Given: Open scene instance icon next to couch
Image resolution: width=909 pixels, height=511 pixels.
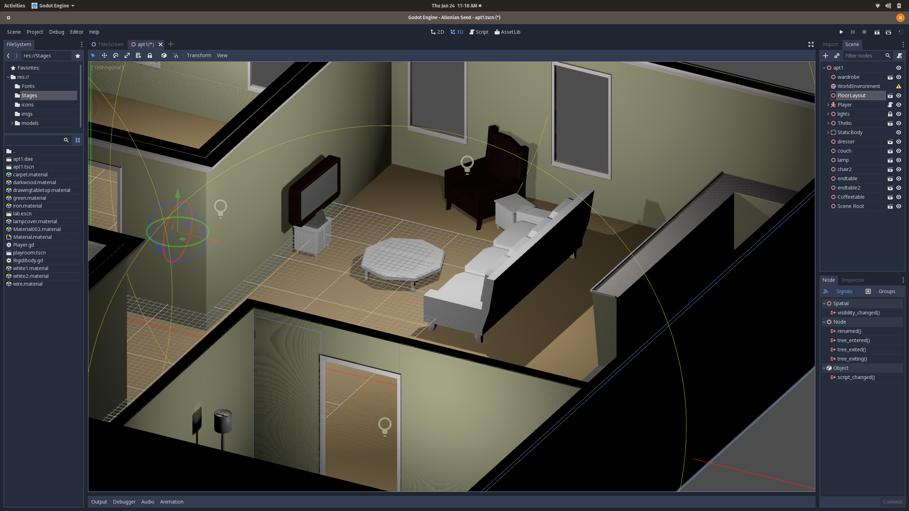Looking at the screenshot, I should tap(890, 151).
